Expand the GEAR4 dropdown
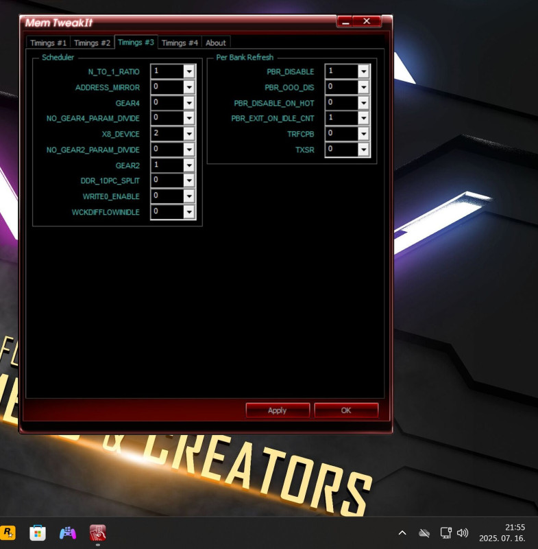The height and width of the screenshot is (549, 538). click(x=188, y=103)
